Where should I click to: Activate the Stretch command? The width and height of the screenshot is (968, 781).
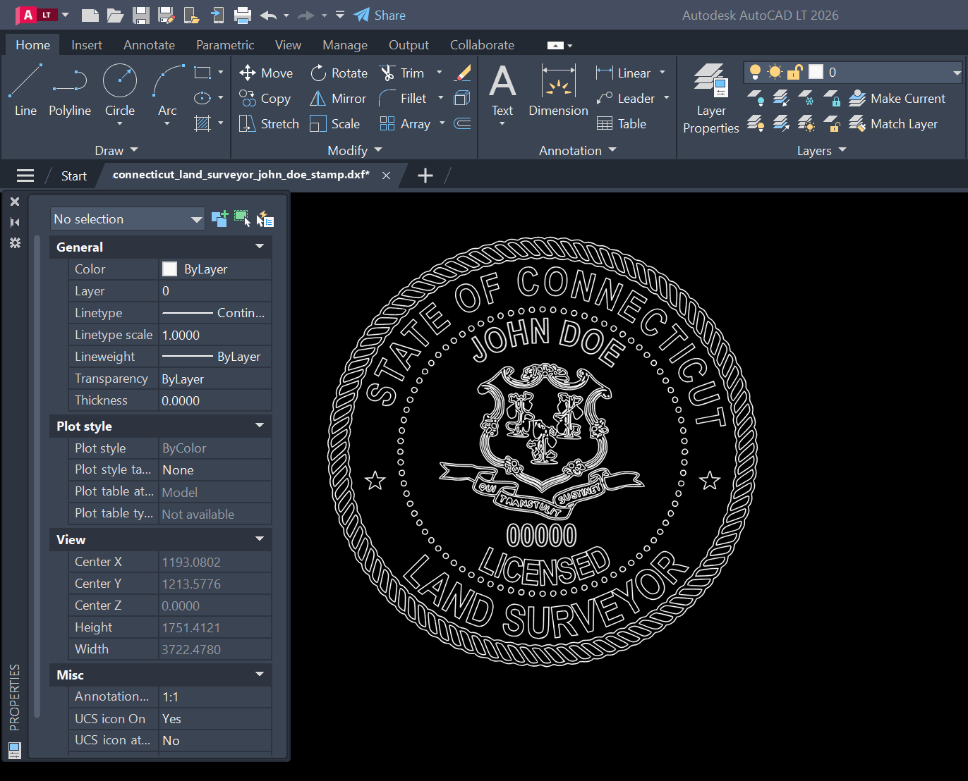(x=269, y=124)
